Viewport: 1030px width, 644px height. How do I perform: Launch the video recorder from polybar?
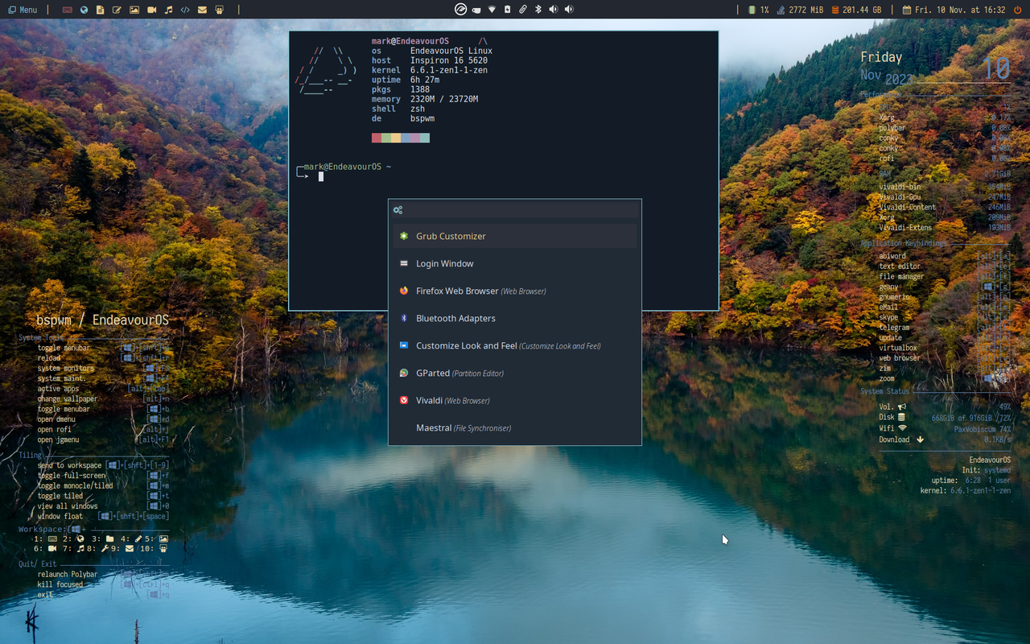(151, 10)
